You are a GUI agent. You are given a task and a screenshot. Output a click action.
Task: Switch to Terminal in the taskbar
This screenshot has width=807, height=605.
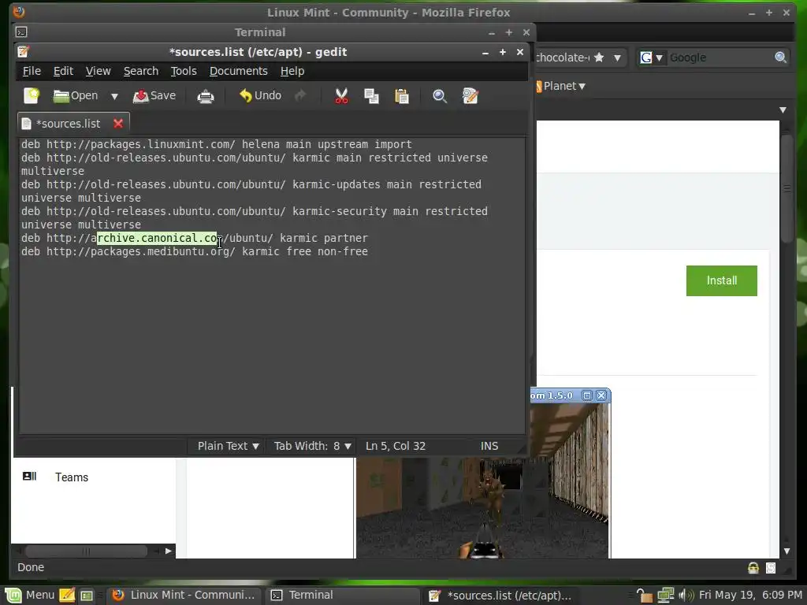point(342,596)
